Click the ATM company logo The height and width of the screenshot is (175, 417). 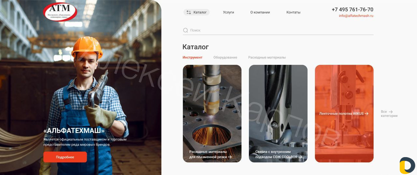tap(60, 12)
